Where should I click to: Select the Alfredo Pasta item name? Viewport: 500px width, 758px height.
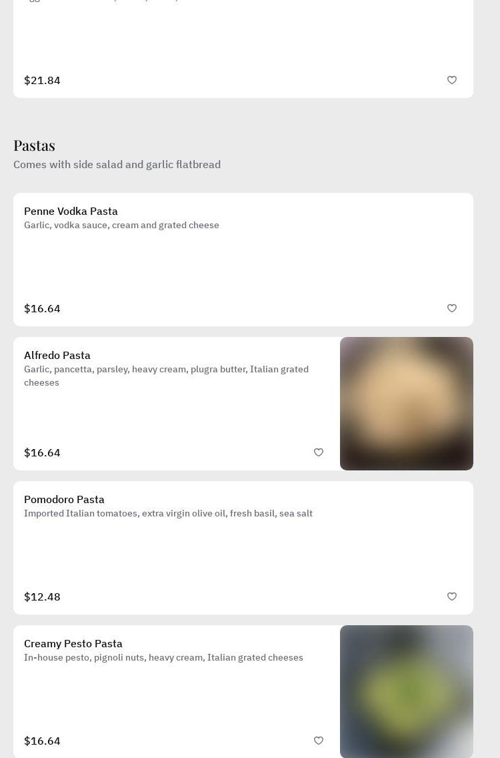[57, 356]
